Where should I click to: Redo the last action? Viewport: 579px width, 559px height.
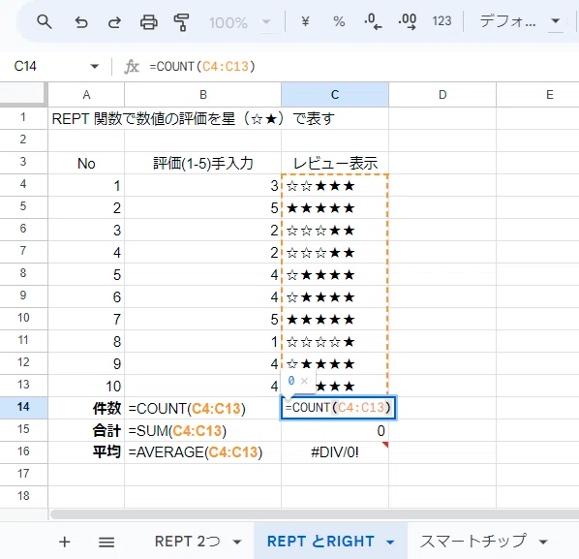click(114, 22)
